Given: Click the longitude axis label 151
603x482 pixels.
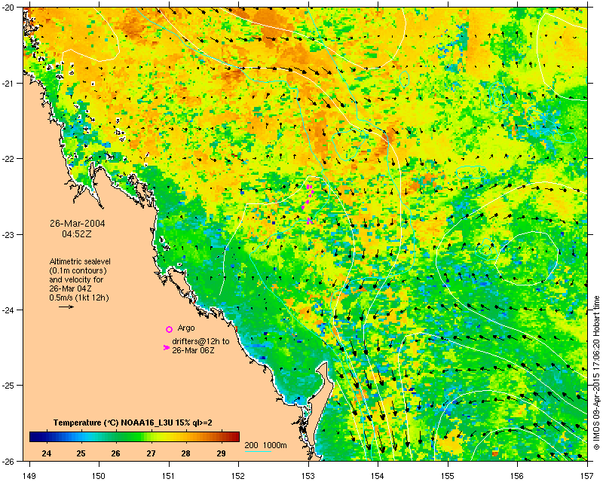Looking at the screenshot, I should (169, 476).
